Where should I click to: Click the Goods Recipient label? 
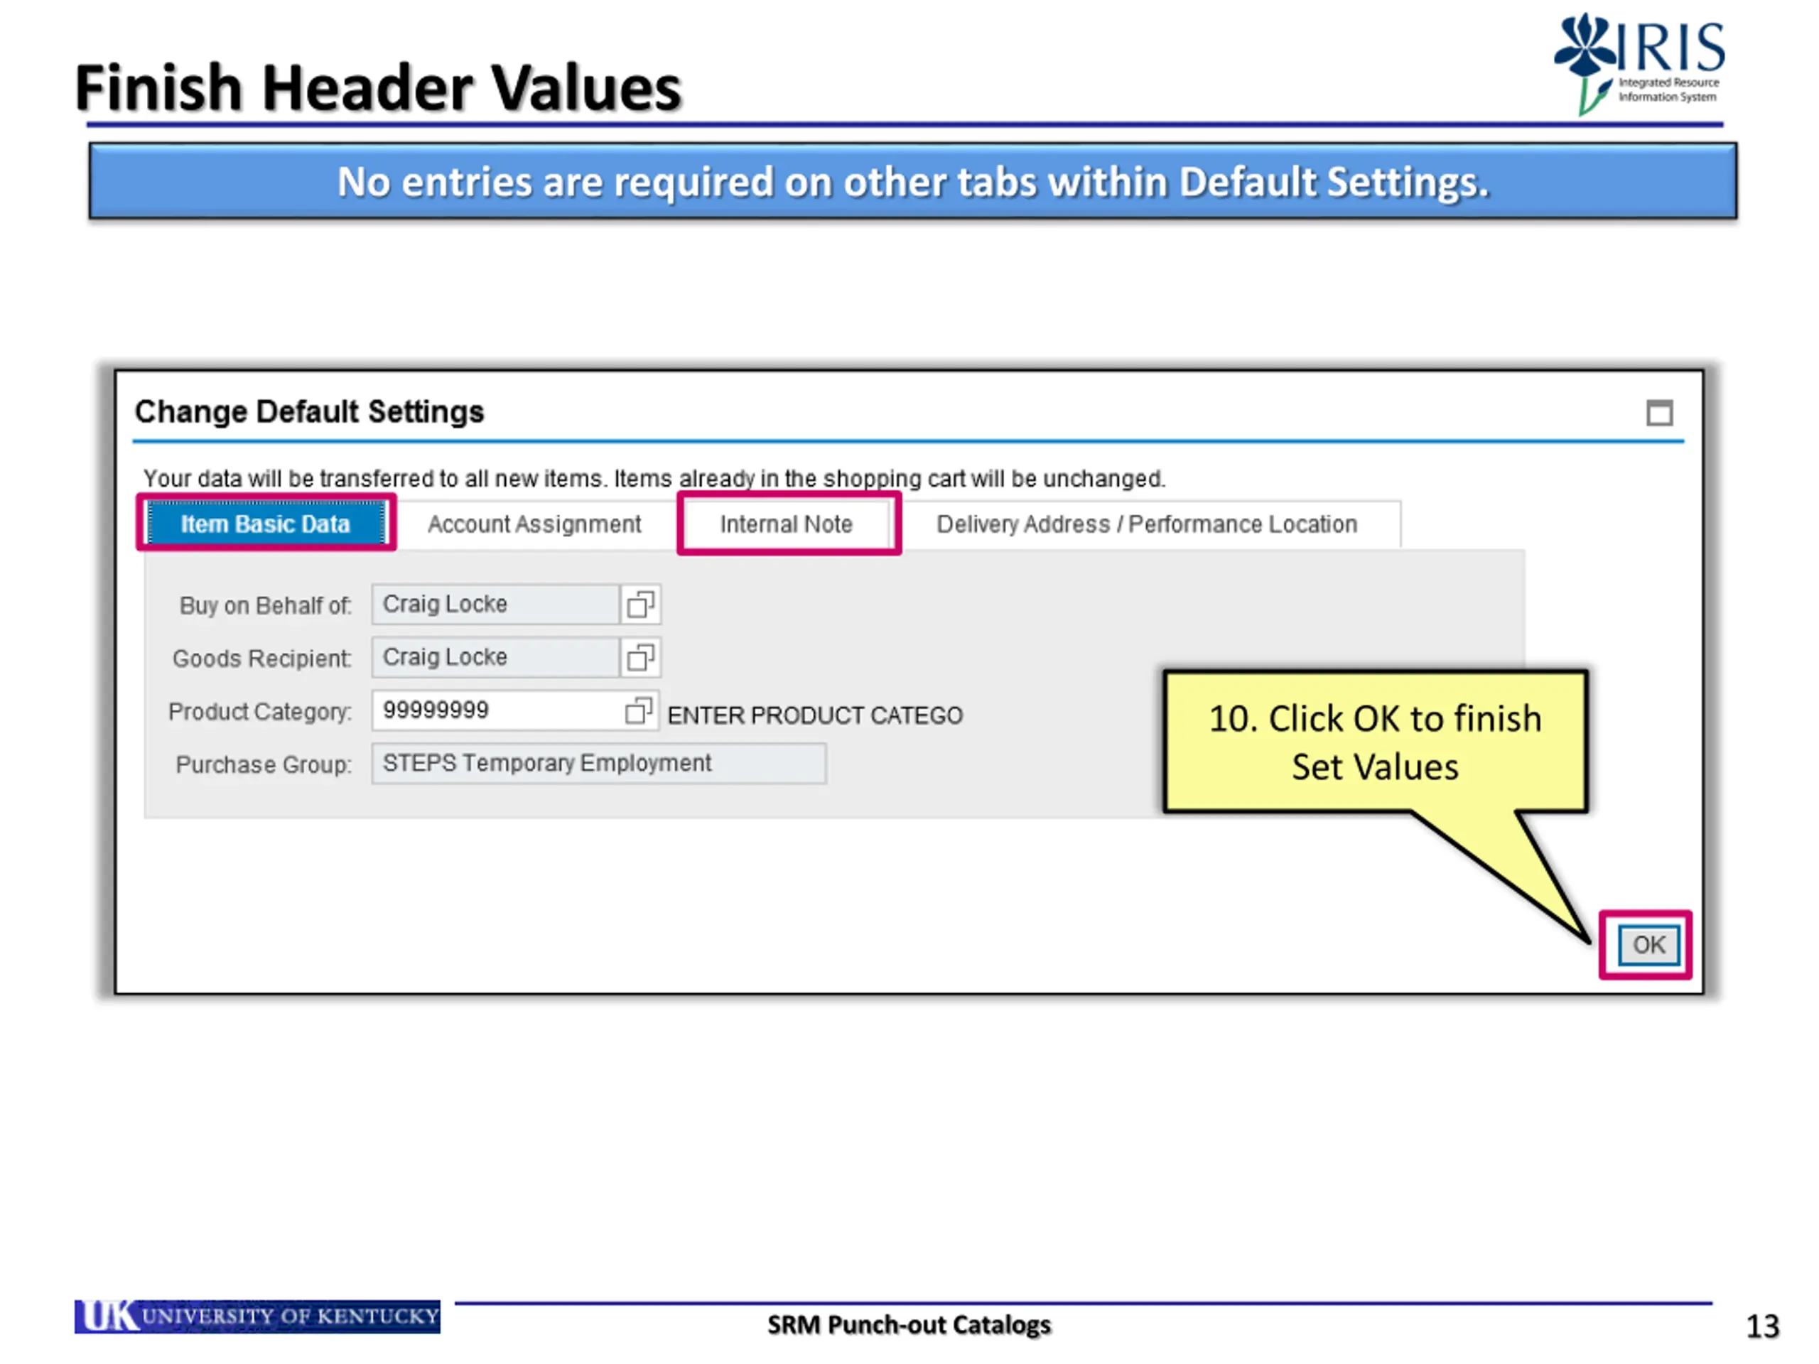pyautogui.click(x=261, y=659)
